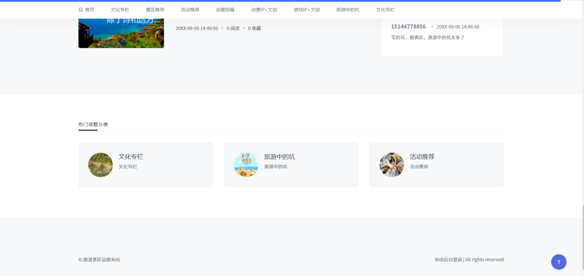Open the 旅游中的坑 topic card title
The width and height of the screenshot is (584, 276).
(279, 157)
